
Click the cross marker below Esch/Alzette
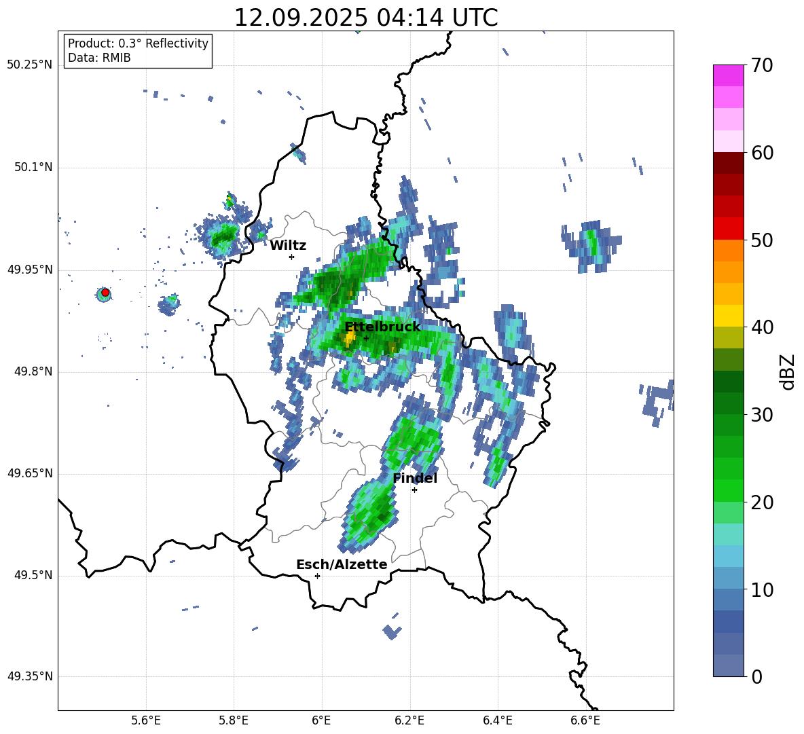[317, 576]
